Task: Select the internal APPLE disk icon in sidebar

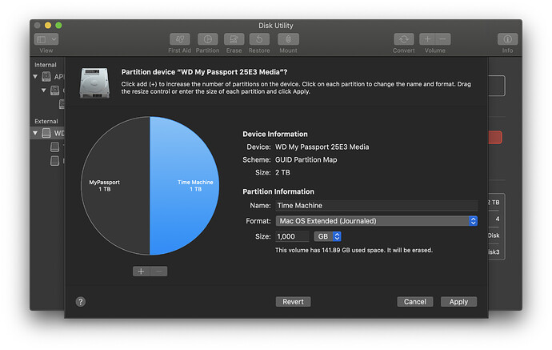Action: (x=46, y=76)
